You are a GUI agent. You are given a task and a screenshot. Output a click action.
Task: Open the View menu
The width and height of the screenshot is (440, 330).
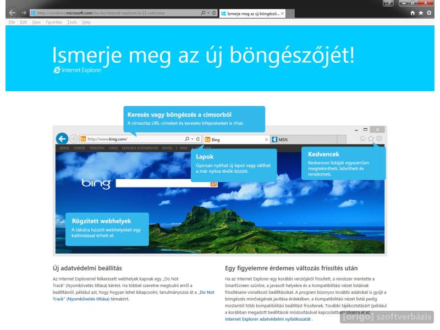tap(36, 22)
